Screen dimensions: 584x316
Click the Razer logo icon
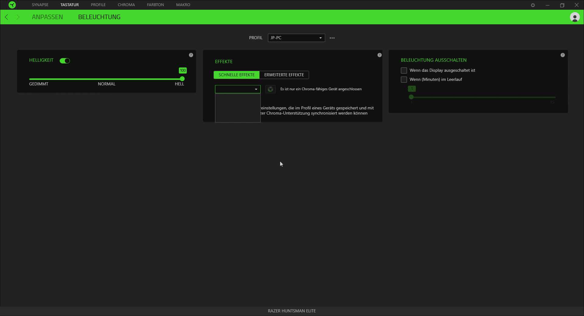pos(12,5)
